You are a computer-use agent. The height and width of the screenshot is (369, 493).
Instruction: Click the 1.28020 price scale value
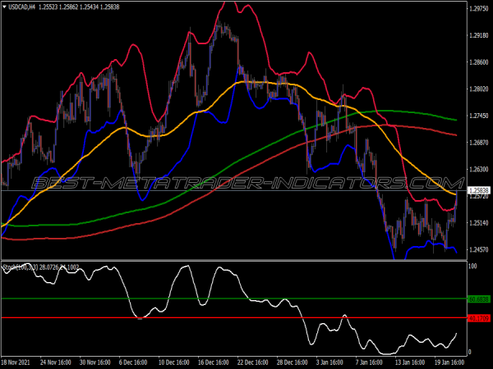[478, 89]
